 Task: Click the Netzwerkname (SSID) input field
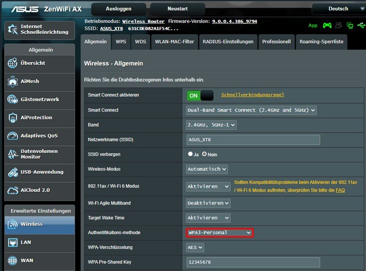[253, 140]
